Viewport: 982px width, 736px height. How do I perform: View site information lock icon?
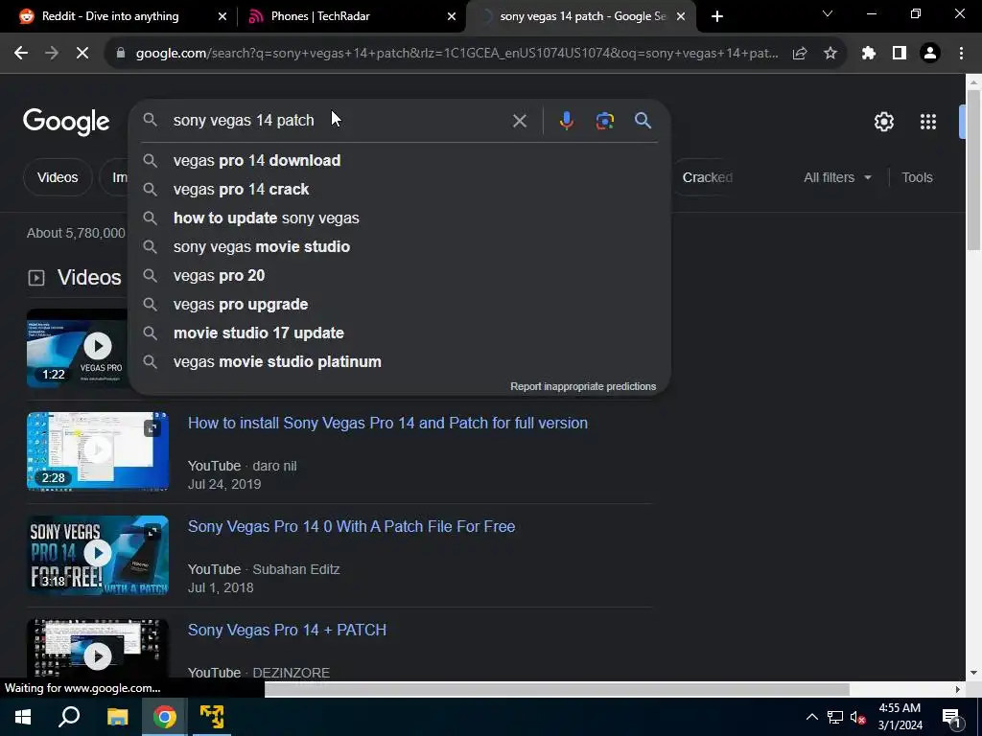click(x=121, y=54)
